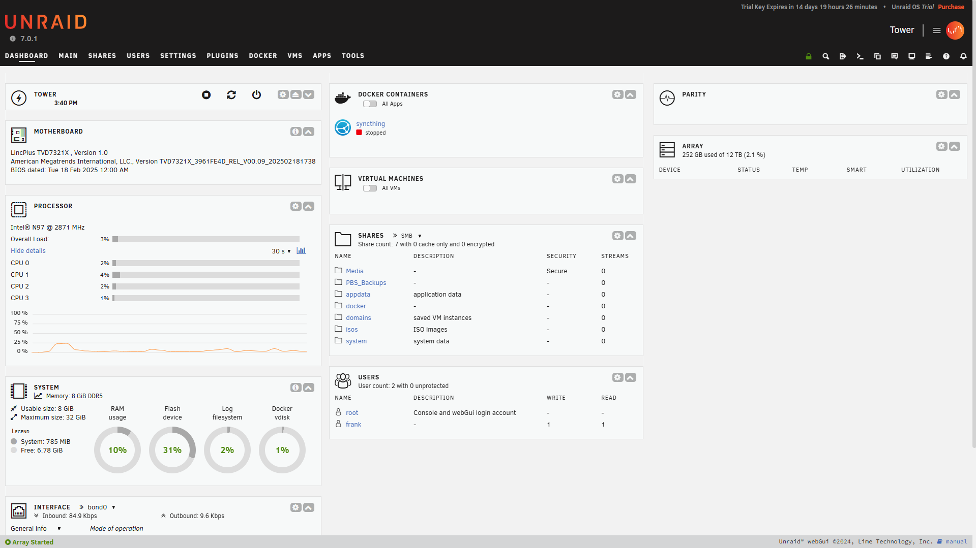Open the PBS_Backups share link
976x548 pixels.
click(x=366, y=283)
